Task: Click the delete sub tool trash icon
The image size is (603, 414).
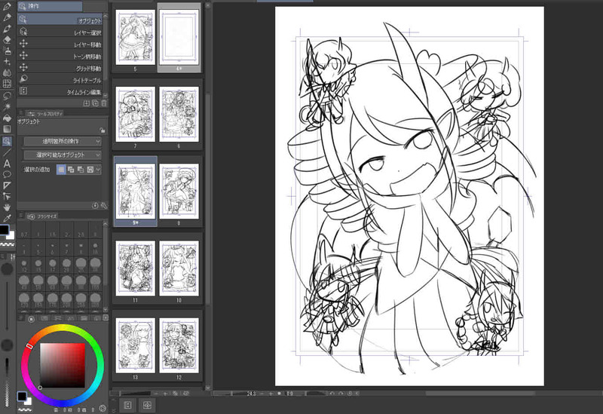Action: [x=104, y=103]
